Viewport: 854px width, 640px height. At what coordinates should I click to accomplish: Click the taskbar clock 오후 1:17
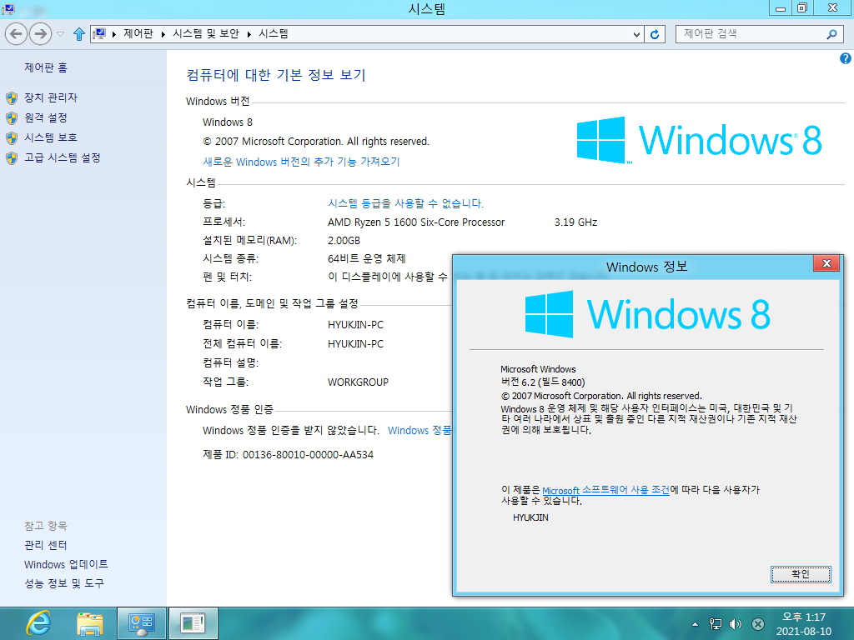pyautogui.click(x=804, y=617)
